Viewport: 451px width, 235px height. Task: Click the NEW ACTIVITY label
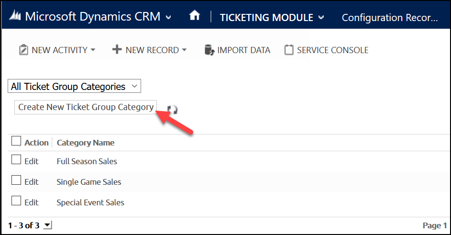[59, 50]
